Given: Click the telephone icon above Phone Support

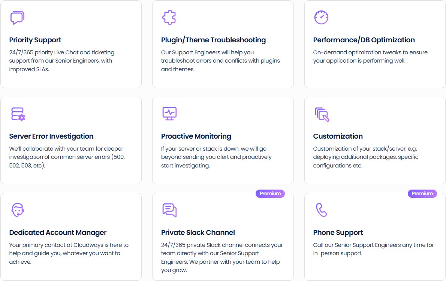Looking at the screenshot, I should point(321,210).
